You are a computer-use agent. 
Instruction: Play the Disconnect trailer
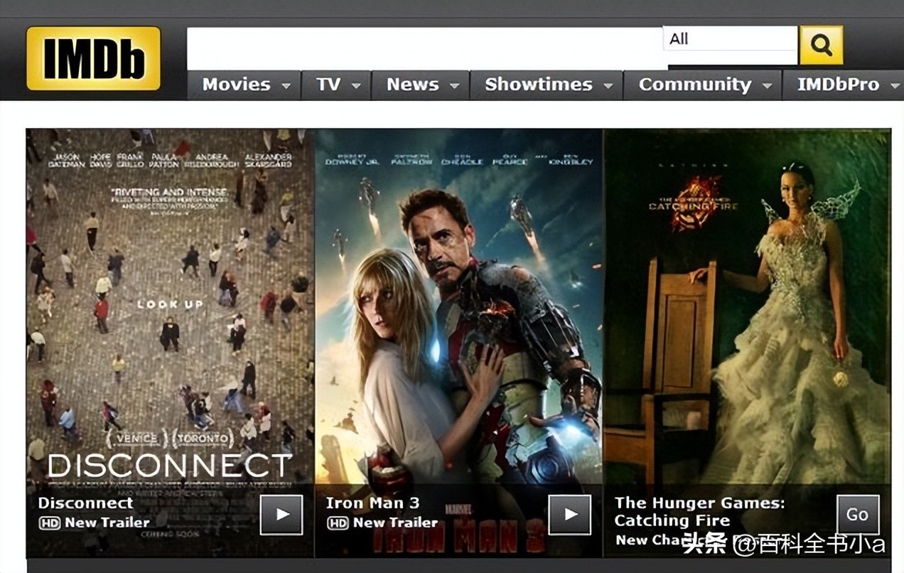[x=283, y=515]
